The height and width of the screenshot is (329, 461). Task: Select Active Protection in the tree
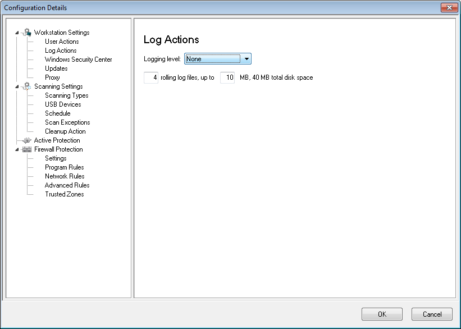[57, 140]
